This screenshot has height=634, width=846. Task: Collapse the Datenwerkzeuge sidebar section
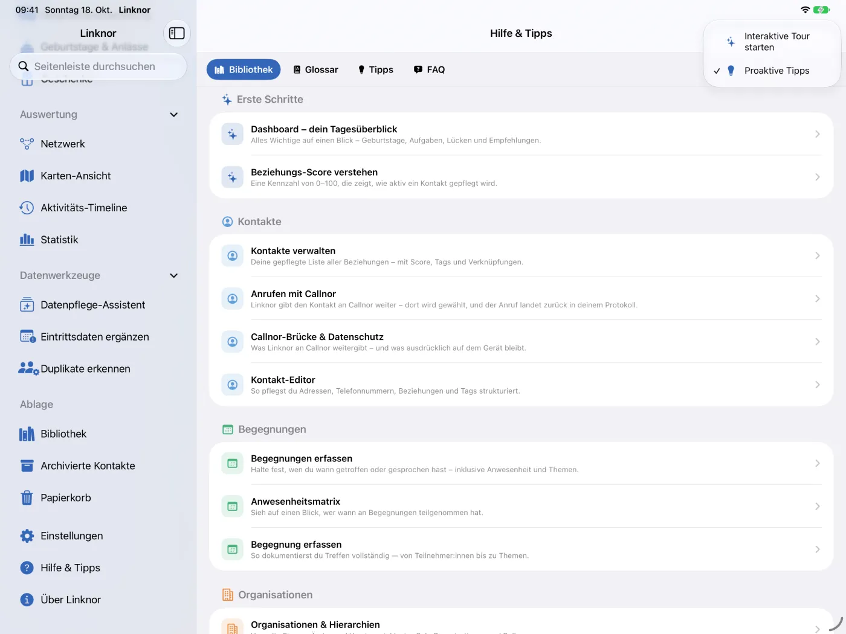[x=174, y=275]
